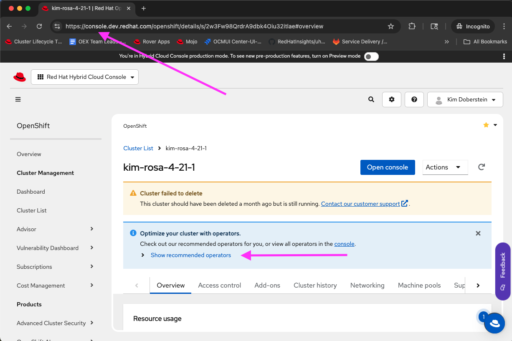Open the Red Hat Hybrid Cloud Console dropdown

(85, 77)
